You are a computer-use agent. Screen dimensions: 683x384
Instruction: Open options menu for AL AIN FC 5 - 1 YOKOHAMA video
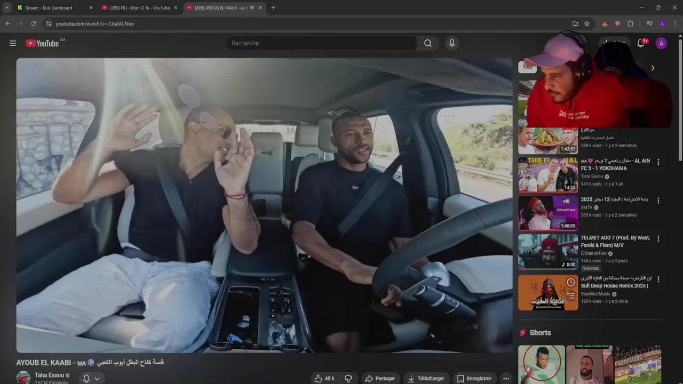tap(658, 162)
